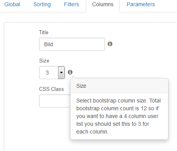Click the info icon beside Size dropdown

click(x=70, y=72)
